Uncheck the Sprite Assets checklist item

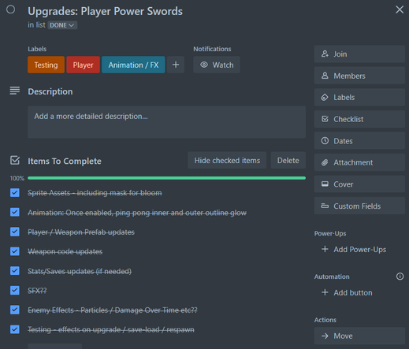coord(15,193)
